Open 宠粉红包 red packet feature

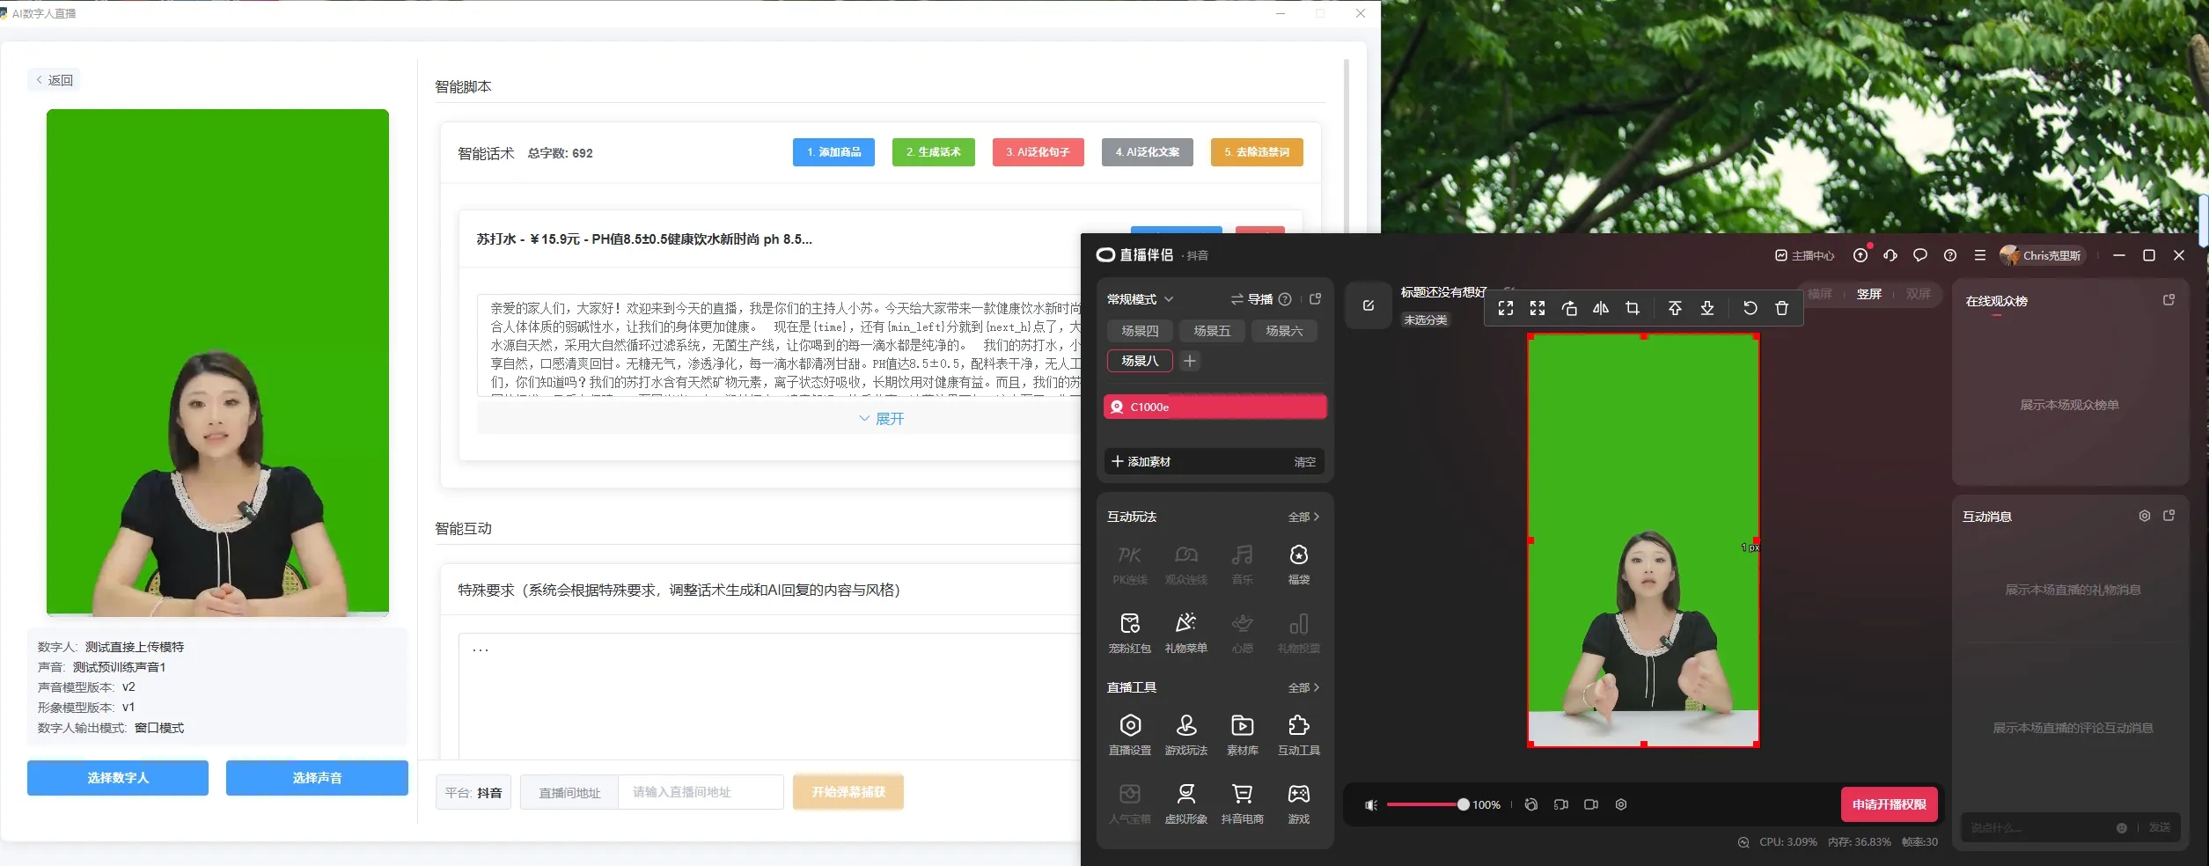(x=1130, y=633)
